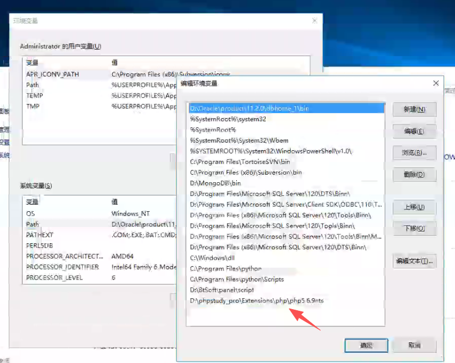Screen dimensions: 455x363
Task: Select the D:\MongoDB\bin path entry
Action: coord(216,183)
